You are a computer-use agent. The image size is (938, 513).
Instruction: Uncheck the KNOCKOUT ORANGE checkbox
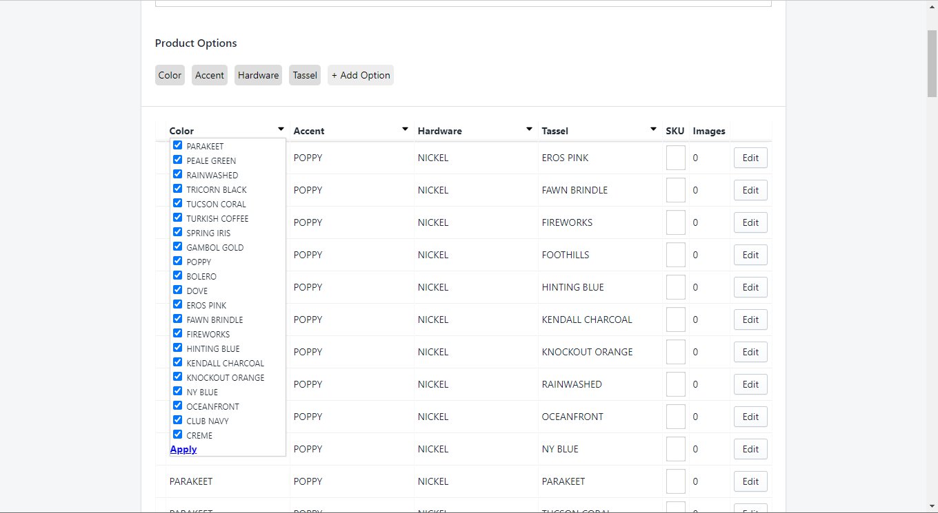178,377
